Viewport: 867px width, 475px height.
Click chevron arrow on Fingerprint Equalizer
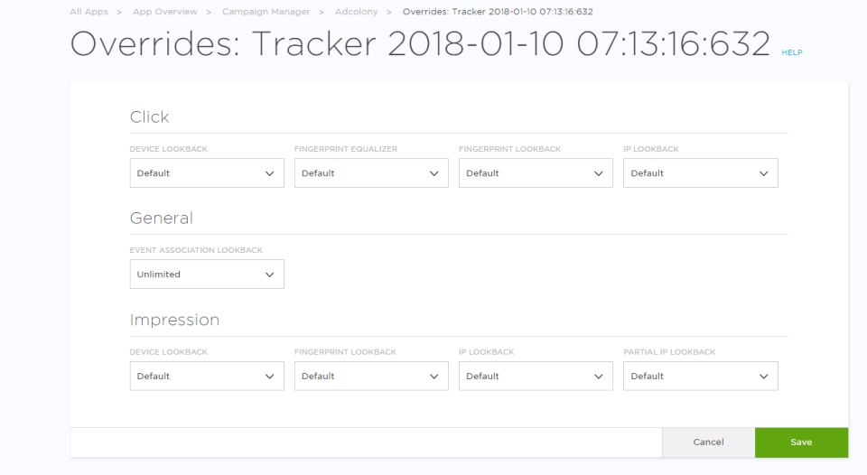pyautogui.click(x=433, y=173)
